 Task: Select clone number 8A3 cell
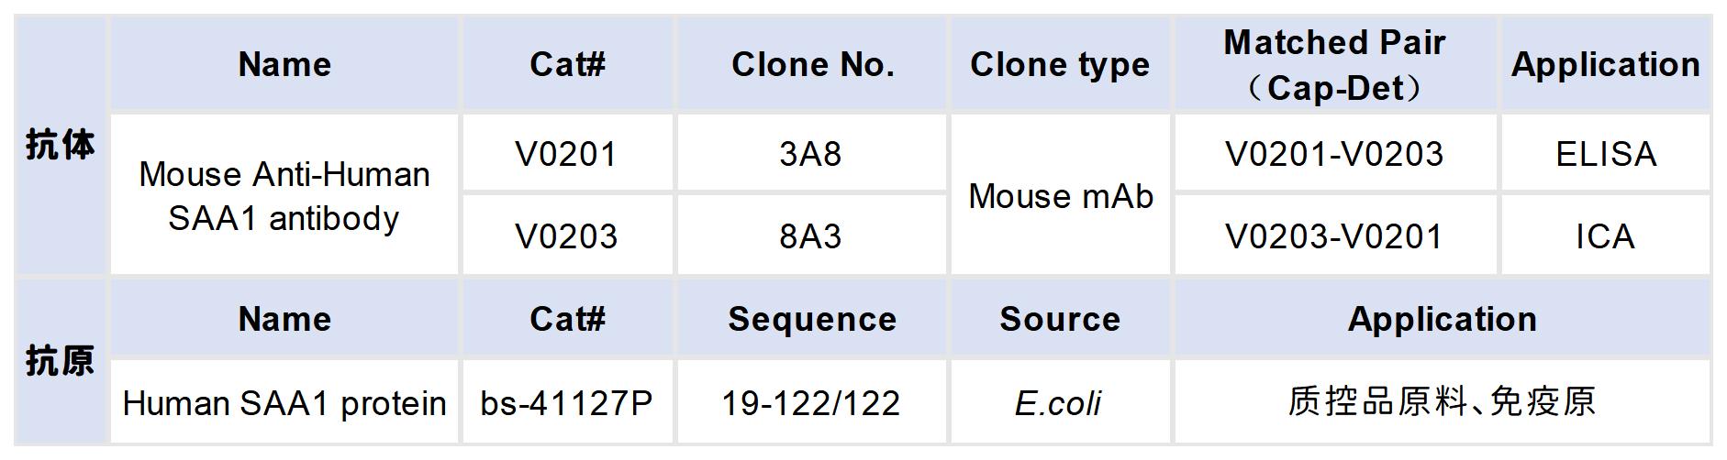(810, 236)
